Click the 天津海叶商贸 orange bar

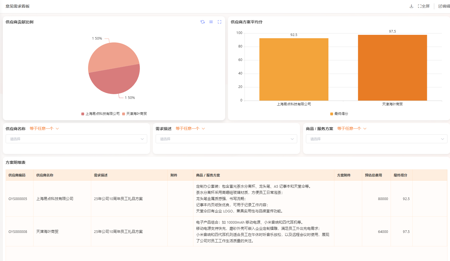point(392,68)
